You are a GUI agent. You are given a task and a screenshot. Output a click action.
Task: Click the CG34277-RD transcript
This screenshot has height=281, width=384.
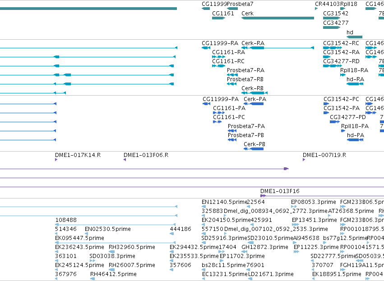[333, 66]
